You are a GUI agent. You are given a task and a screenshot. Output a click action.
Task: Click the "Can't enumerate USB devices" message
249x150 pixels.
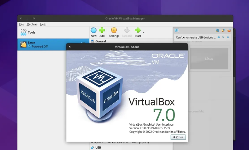tap(196, 37)
